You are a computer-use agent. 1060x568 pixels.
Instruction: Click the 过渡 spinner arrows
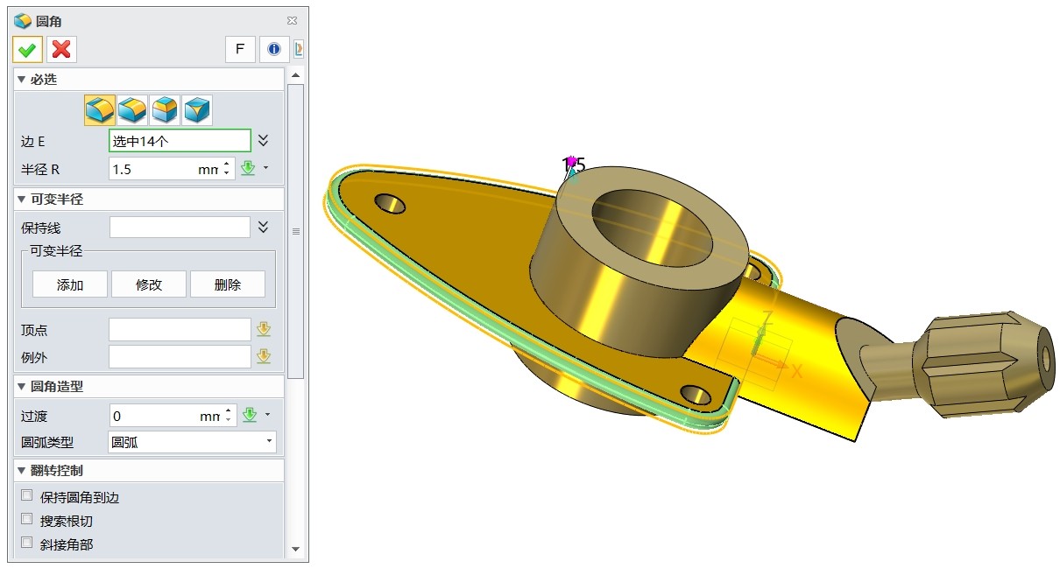coord(228,416)
